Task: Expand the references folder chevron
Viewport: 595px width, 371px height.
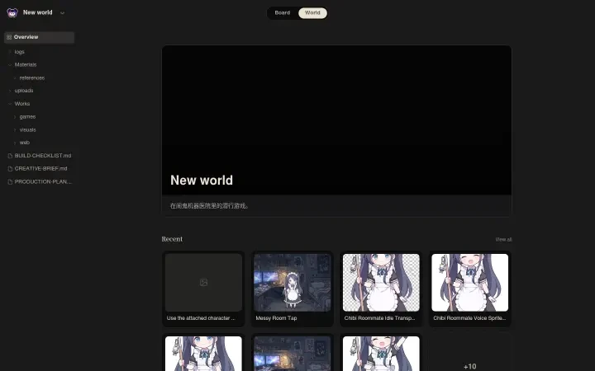Action: point(15,78)
